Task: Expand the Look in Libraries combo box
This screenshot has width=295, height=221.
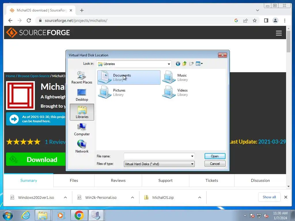Action: click(134, 64)
